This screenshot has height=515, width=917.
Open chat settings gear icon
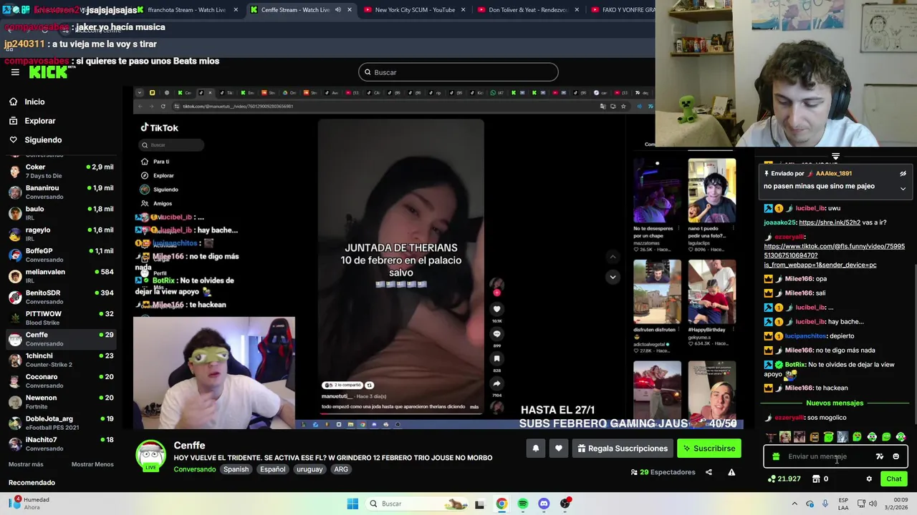869,479
